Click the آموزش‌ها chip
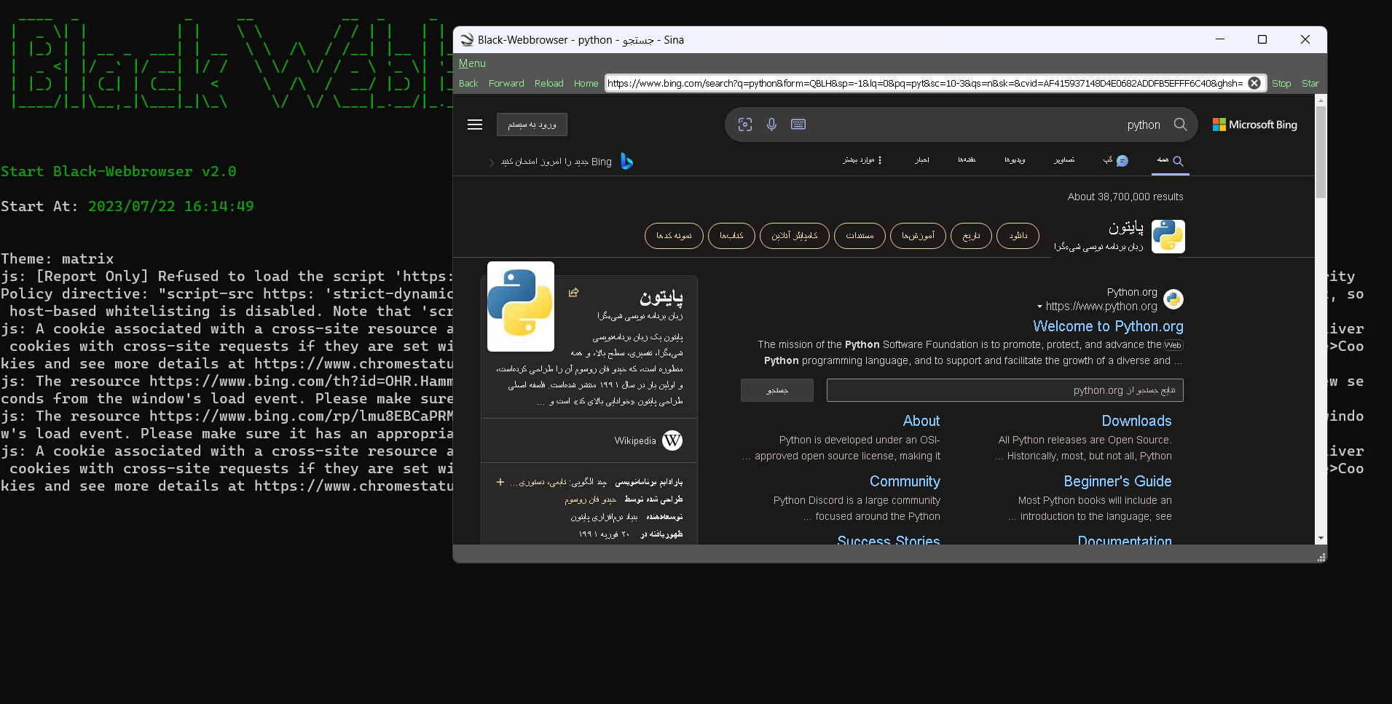 pos(918,236)
